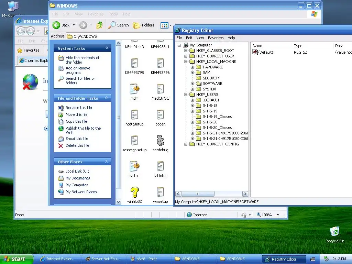Click Delete this file link

77,145
